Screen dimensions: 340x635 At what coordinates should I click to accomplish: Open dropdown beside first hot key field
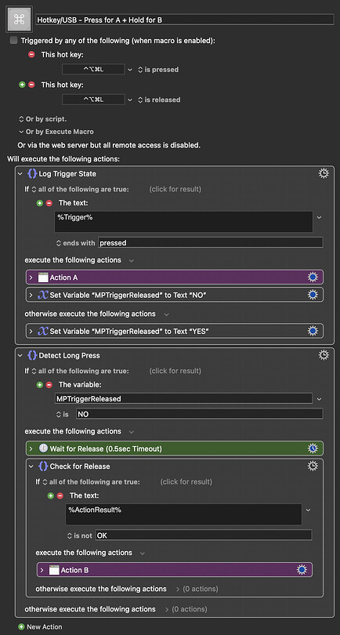[130, 70]
